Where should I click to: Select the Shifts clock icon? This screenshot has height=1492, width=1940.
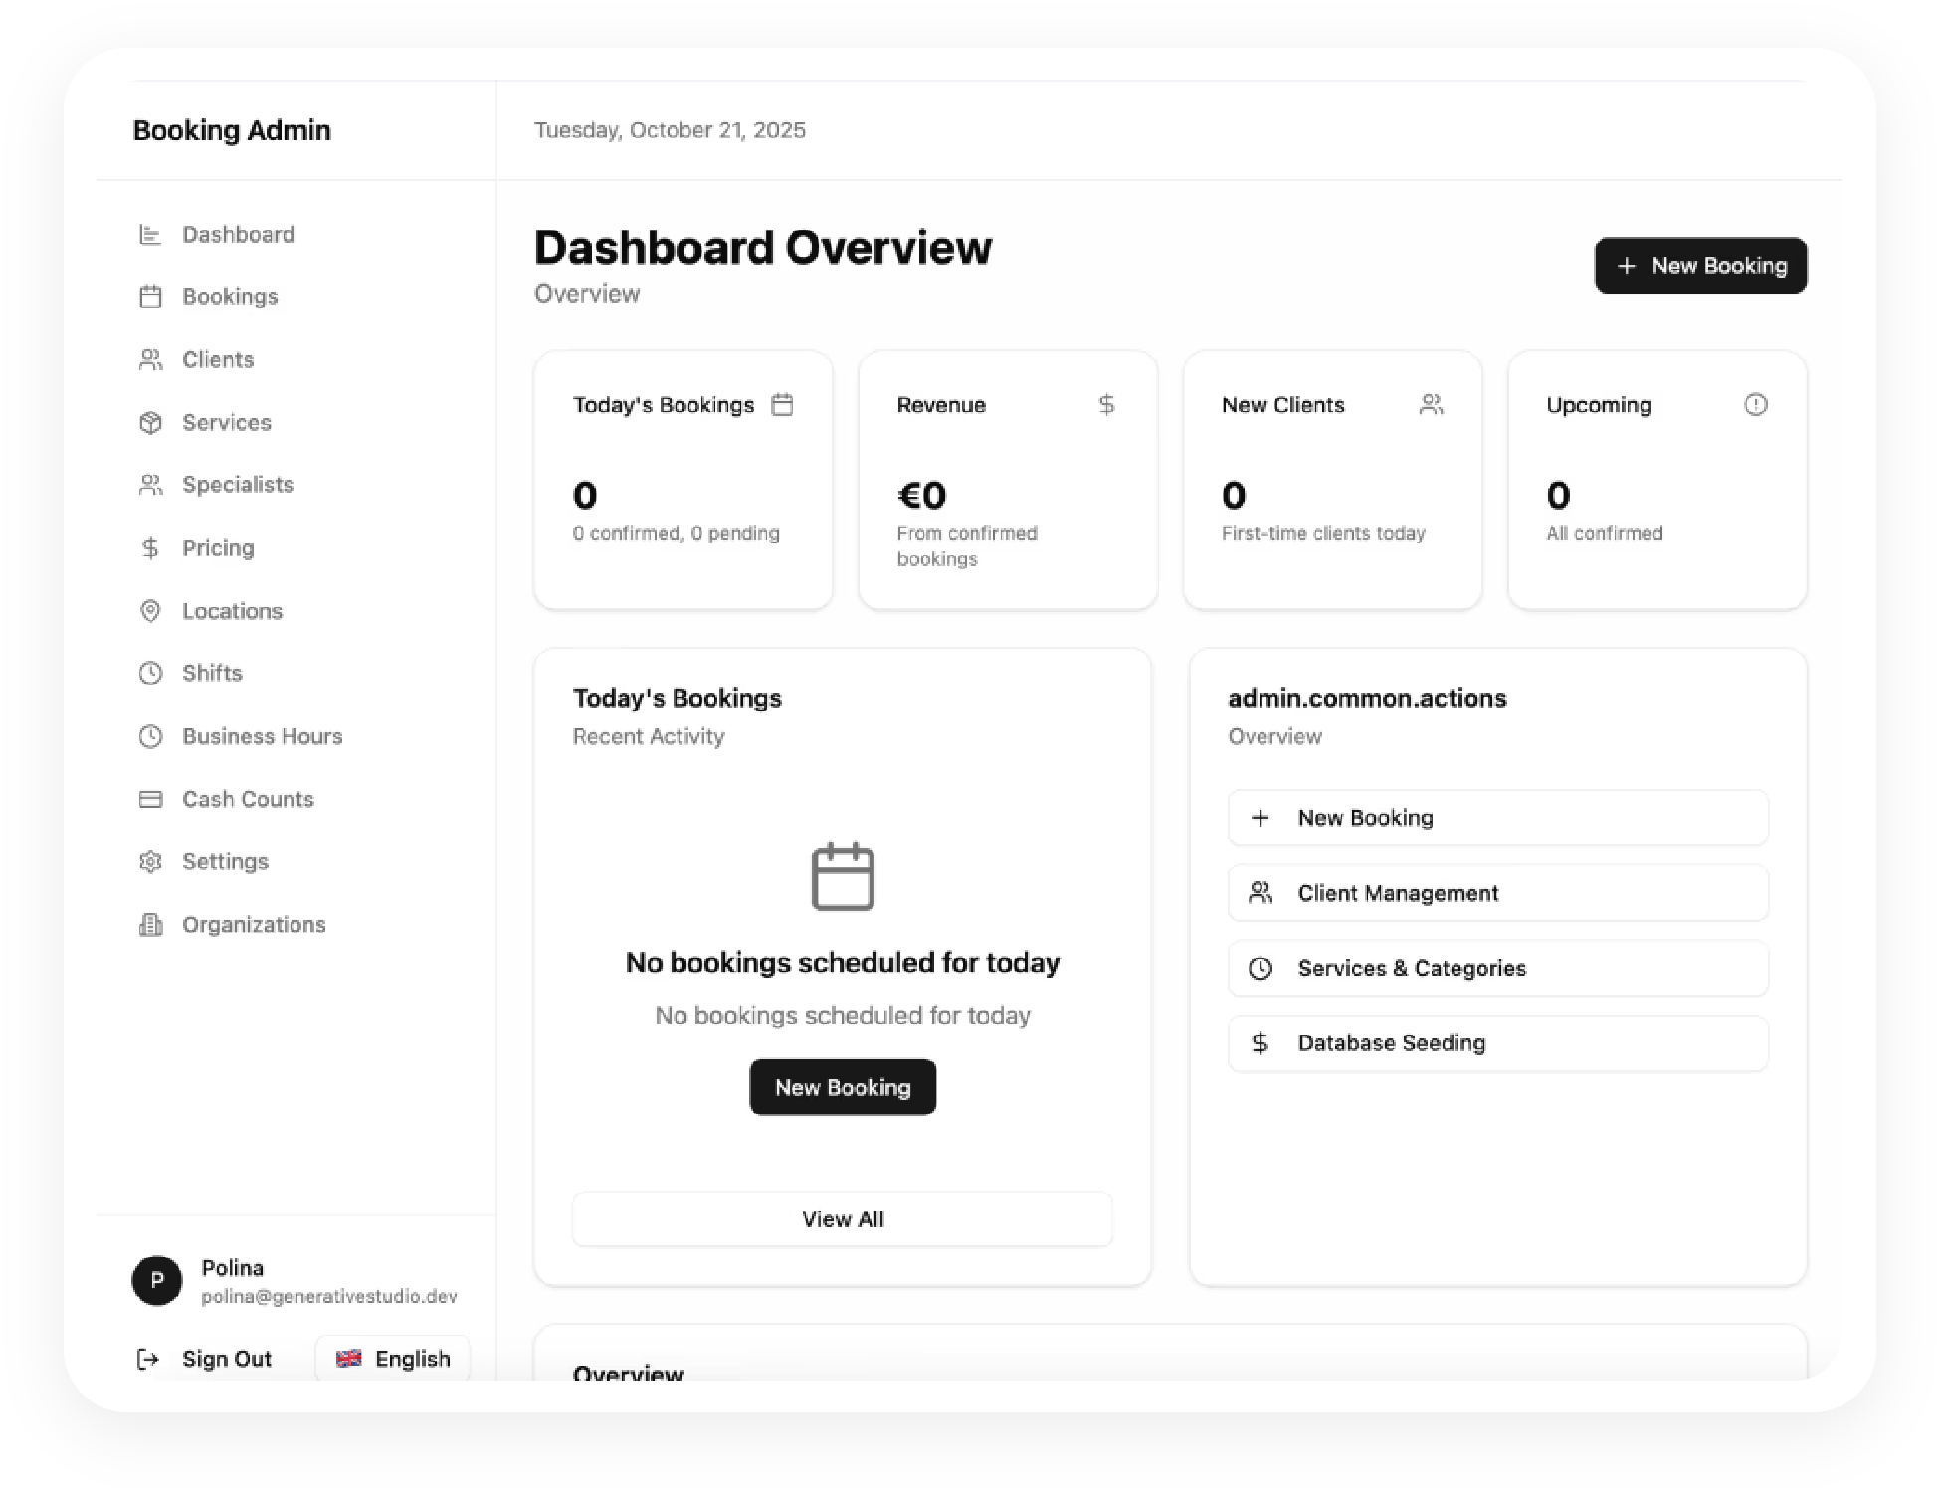point(151,673)
